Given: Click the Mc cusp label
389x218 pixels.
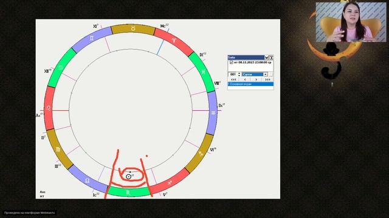Looking at the screenshot, I should click(164, 26).
